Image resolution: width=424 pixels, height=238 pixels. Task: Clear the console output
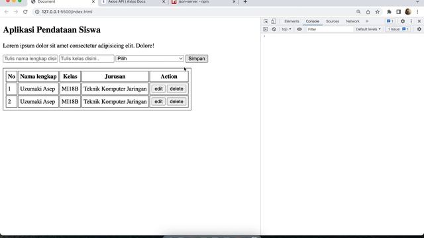[274, 29]
